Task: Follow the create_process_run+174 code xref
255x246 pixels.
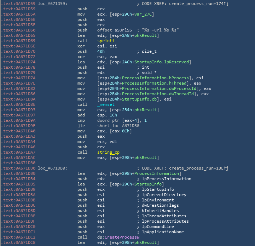Action: pyautogui.click(x=198, y=4)
